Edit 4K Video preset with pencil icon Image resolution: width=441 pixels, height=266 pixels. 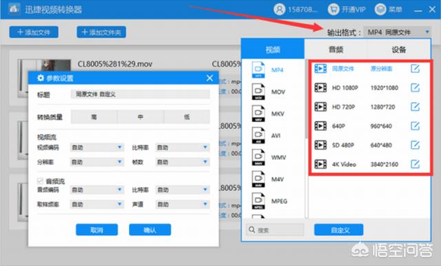[415, 164]
